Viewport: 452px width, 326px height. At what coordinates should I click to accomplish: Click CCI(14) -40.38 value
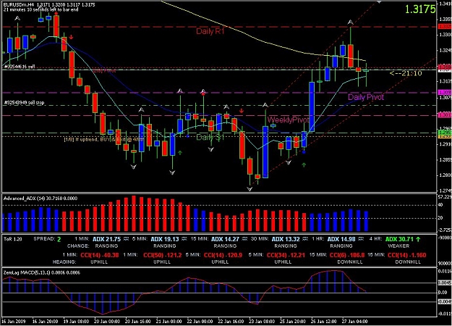coord(100,255)
